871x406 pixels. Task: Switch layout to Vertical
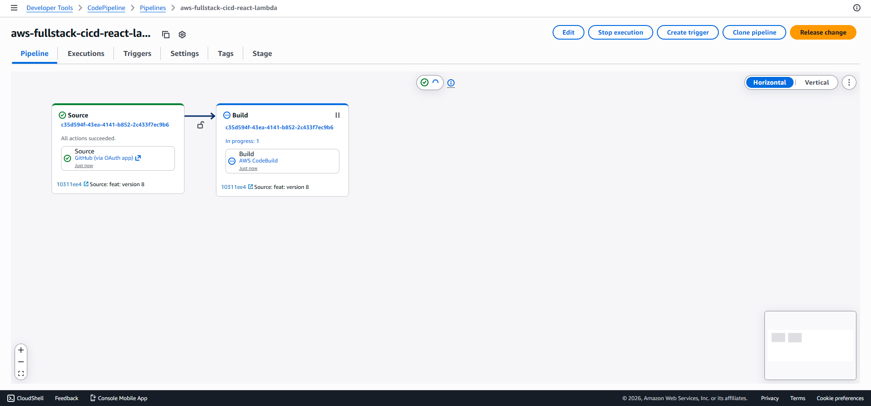click(817, 82)
